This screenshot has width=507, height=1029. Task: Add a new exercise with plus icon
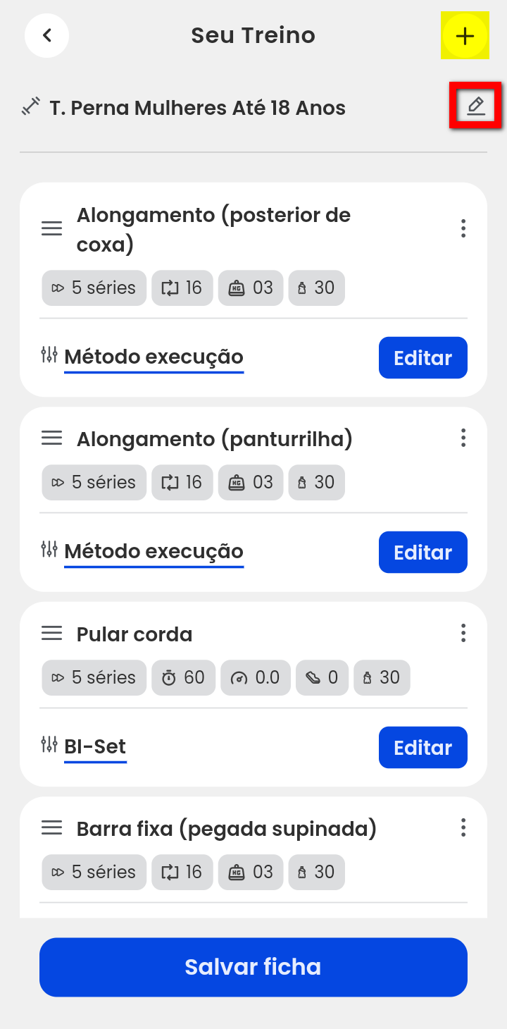tap(465, 36)
